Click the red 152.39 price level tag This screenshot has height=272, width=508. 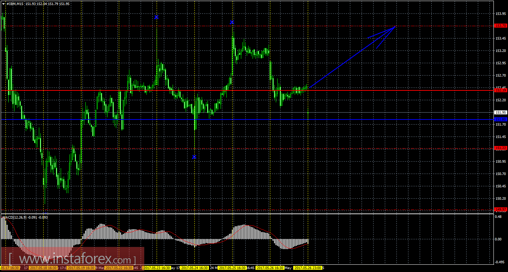point(501,90)
